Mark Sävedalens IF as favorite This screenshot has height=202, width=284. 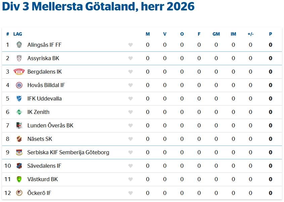pos(131,166)
